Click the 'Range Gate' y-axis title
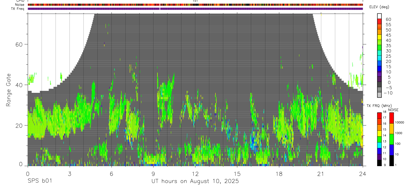 coord(9,90)
